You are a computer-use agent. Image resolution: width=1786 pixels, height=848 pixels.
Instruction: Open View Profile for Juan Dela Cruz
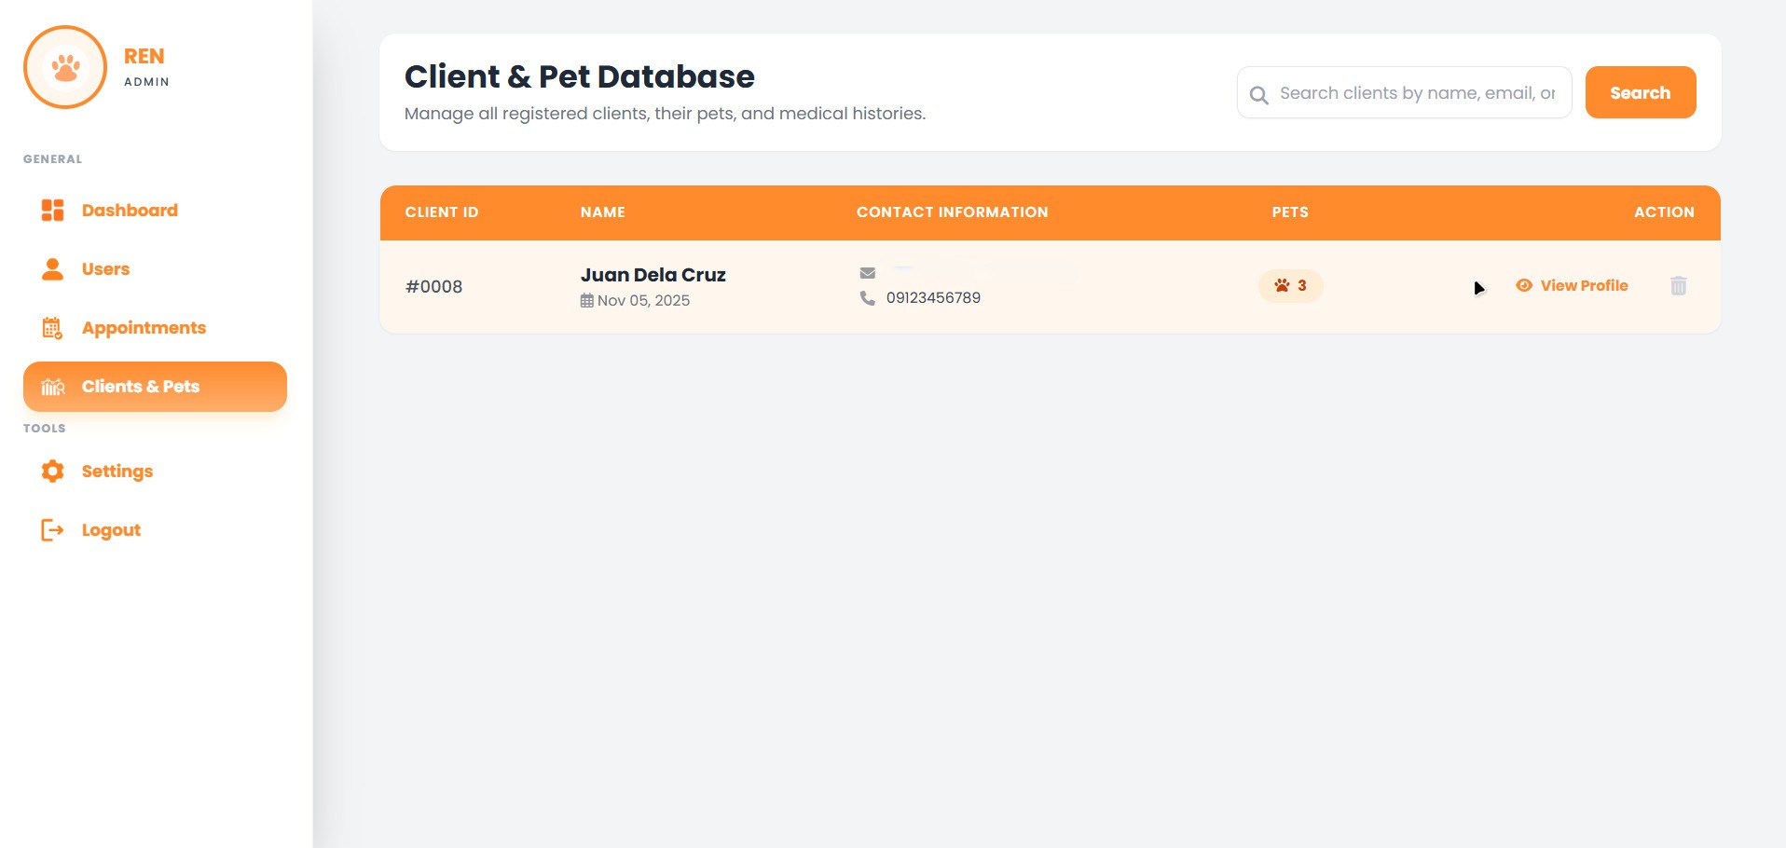1584,286
